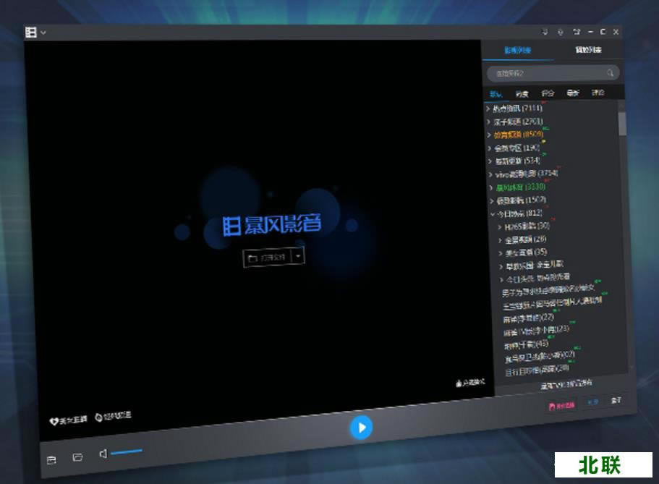Screen dimensions: 659x484
Task: Click the blue play button
Action: coord(361,427)
